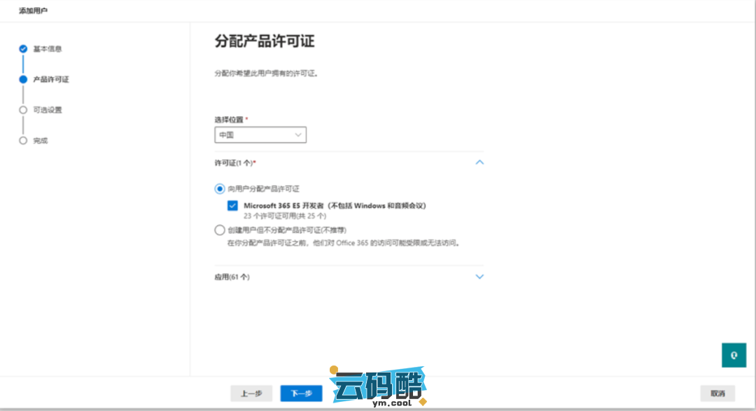Click the 产品许可证 current step circle

[23, 80]
